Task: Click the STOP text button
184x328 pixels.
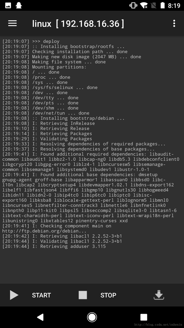Action: coord(108,295)
